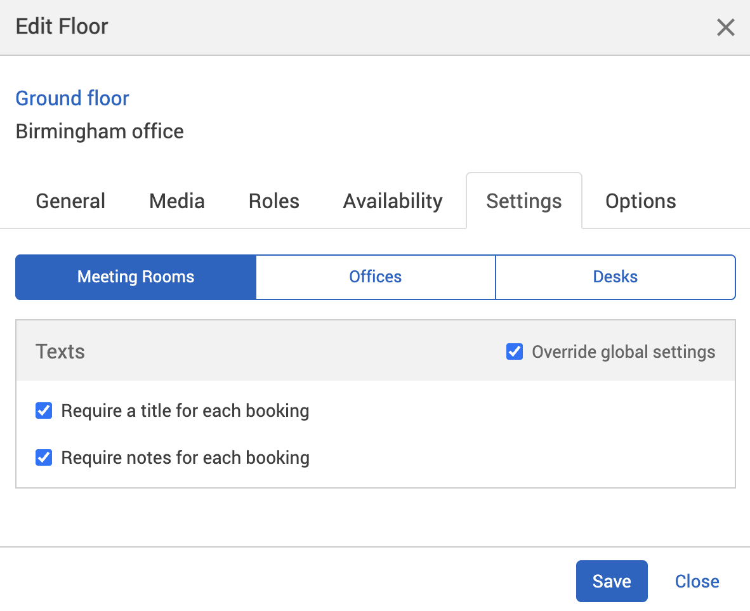This screenshot has width=750, height=611.
Task: Open the Desks settings section
Action: click(x=615, y=277)
